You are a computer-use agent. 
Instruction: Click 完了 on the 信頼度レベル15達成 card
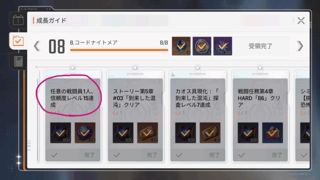pos(89,155)
